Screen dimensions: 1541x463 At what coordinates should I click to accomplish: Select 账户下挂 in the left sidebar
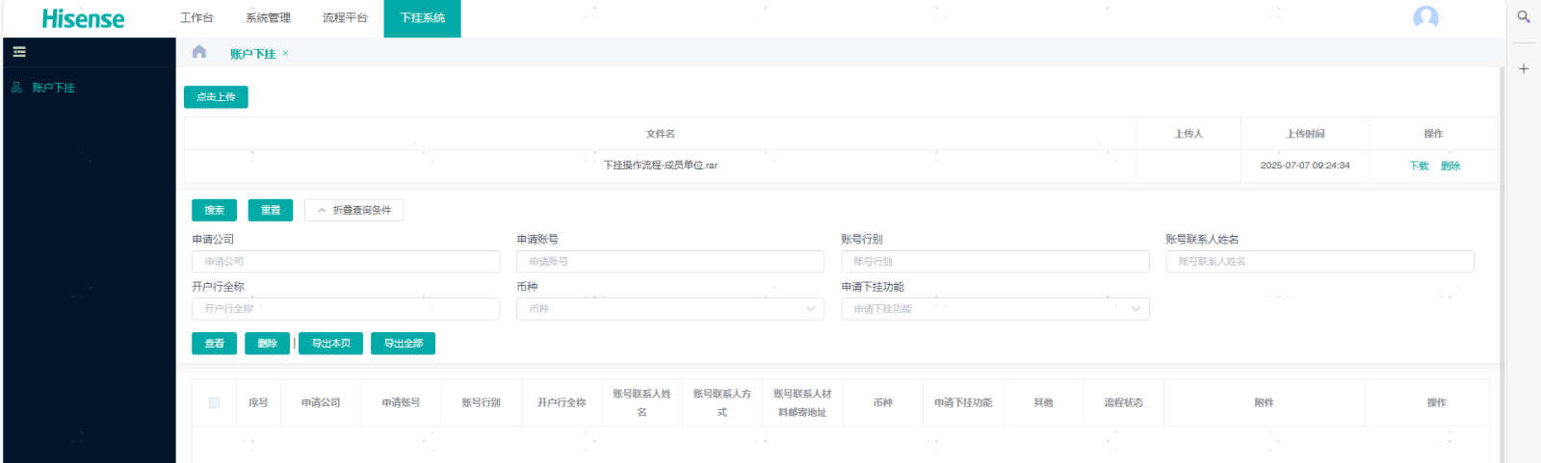[53, 88]
